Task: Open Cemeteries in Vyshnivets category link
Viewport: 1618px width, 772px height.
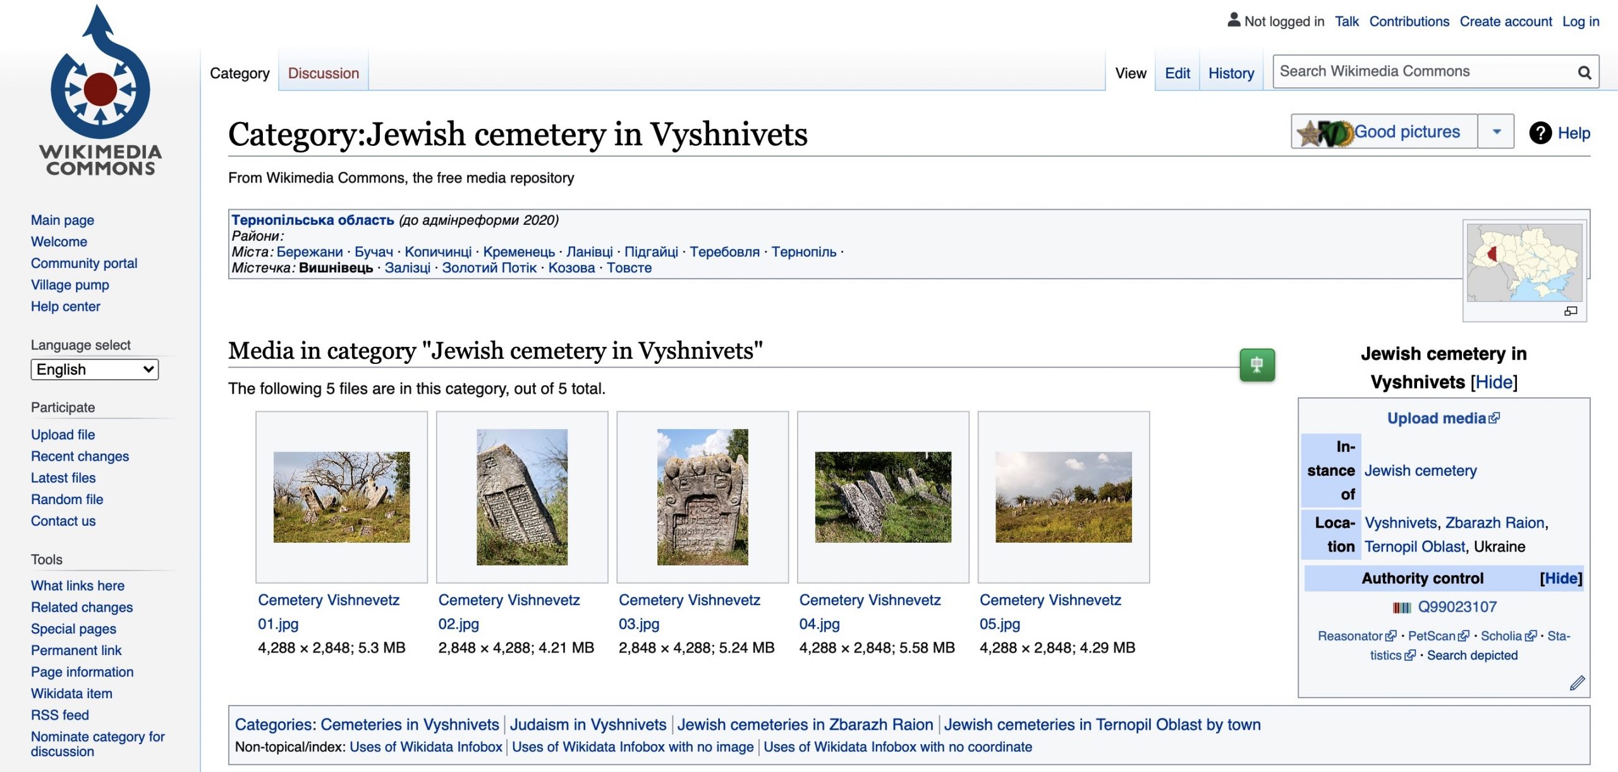Action: 410,725
